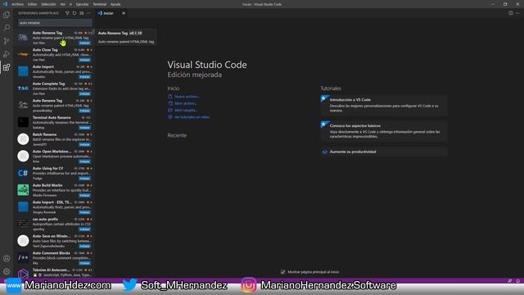Screen dimensions: 524x295
Task: Open the Ayuda menu
Action: 115,4
